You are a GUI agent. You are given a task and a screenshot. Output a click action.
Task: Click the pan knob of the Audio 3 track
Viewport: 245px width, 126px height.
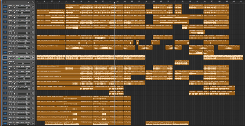[33, 93]
